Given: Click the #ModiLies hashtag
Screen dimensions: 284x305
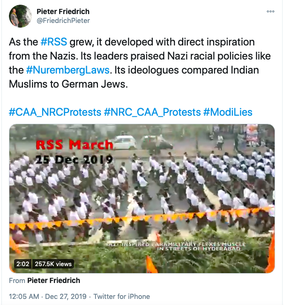Looking at the screenshot, I should pyautogui.click(x=228, y=112).
